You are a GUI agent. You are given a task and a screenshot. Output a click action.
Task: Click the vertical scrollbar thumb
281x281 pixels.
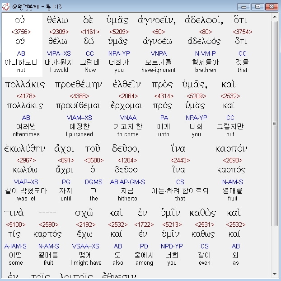(x=275, y=124)
